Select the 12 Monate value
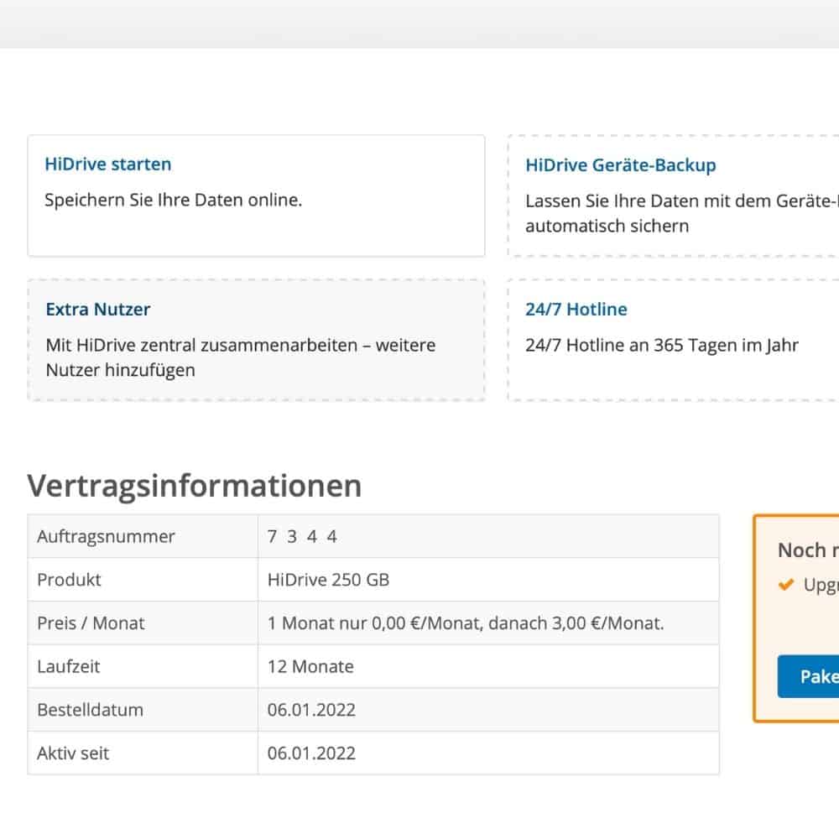This screenshot has width=839, height=839. tap(310, 666)
